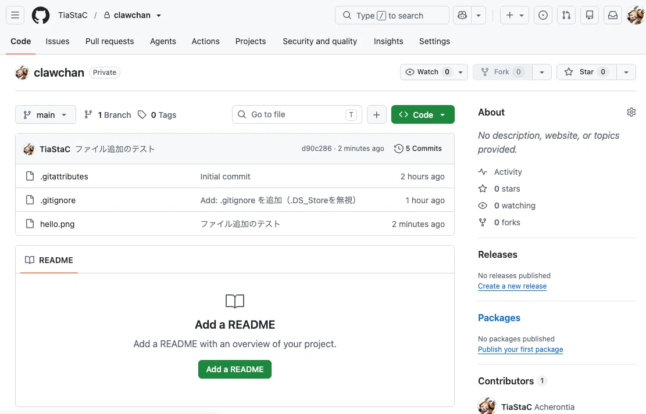Open the Security and quality tab

click(320, 41)
